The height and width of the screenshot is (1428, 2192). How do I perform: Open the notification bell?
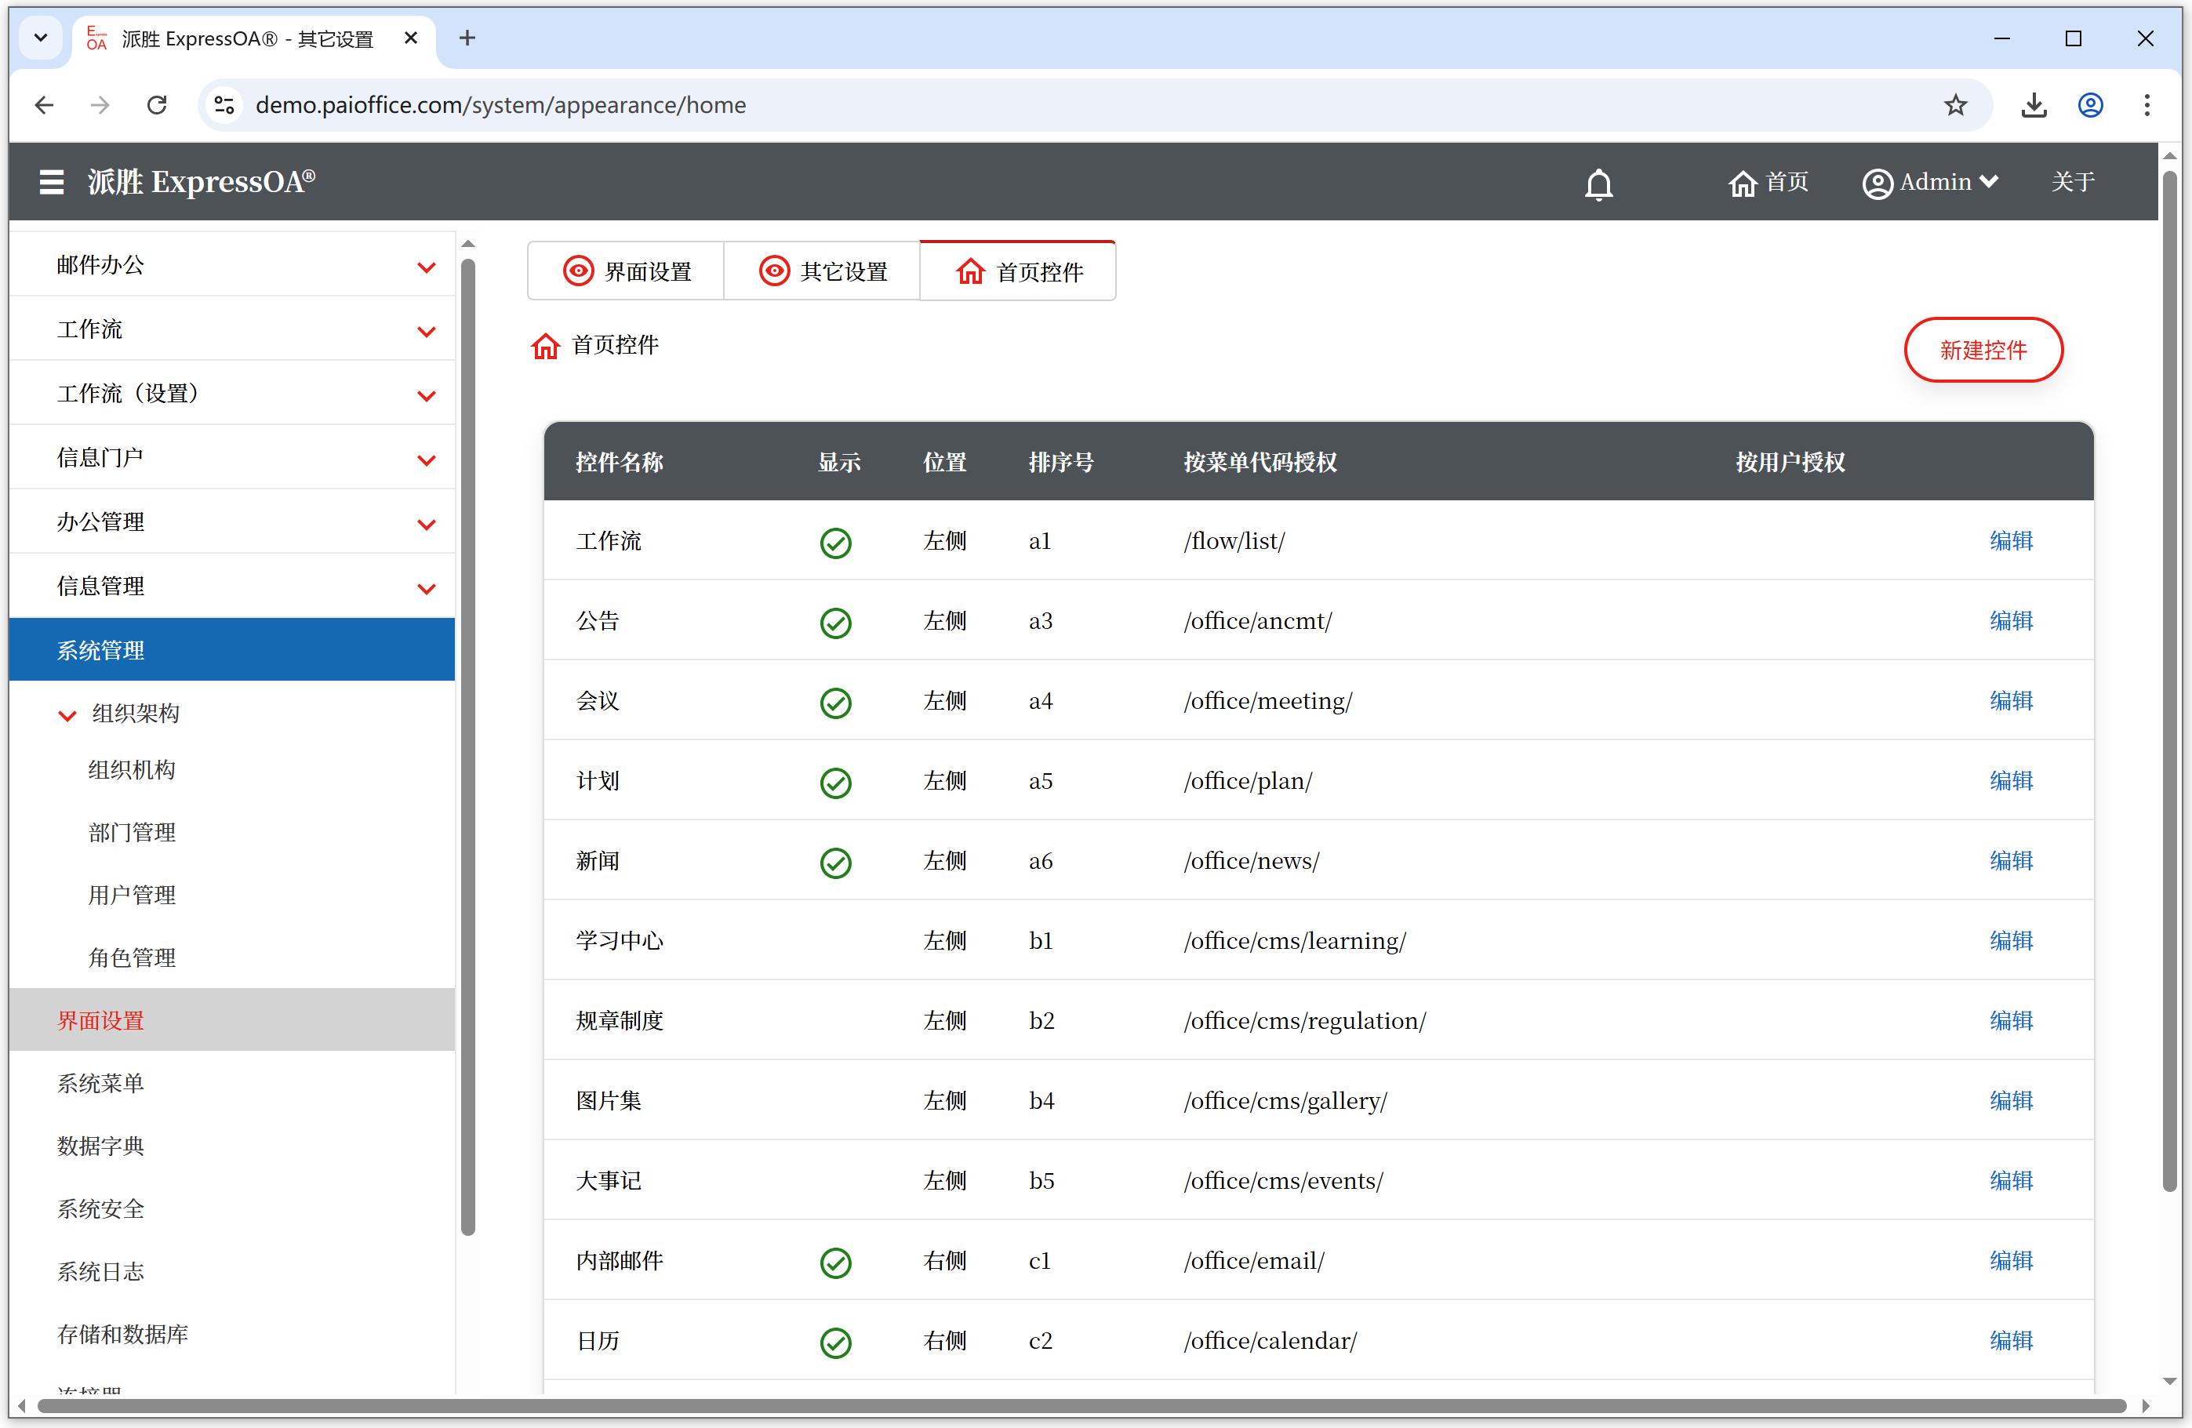[1598, 184]
